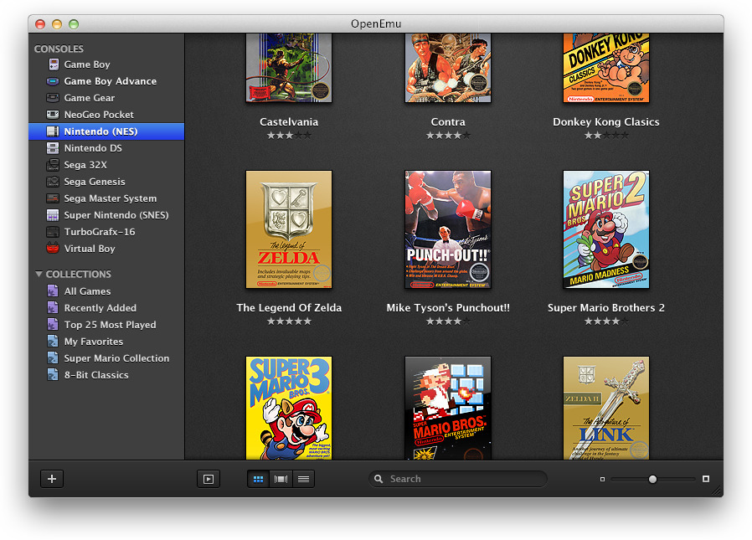
Task: Click the green zoom window button
Action: (74, 24)
